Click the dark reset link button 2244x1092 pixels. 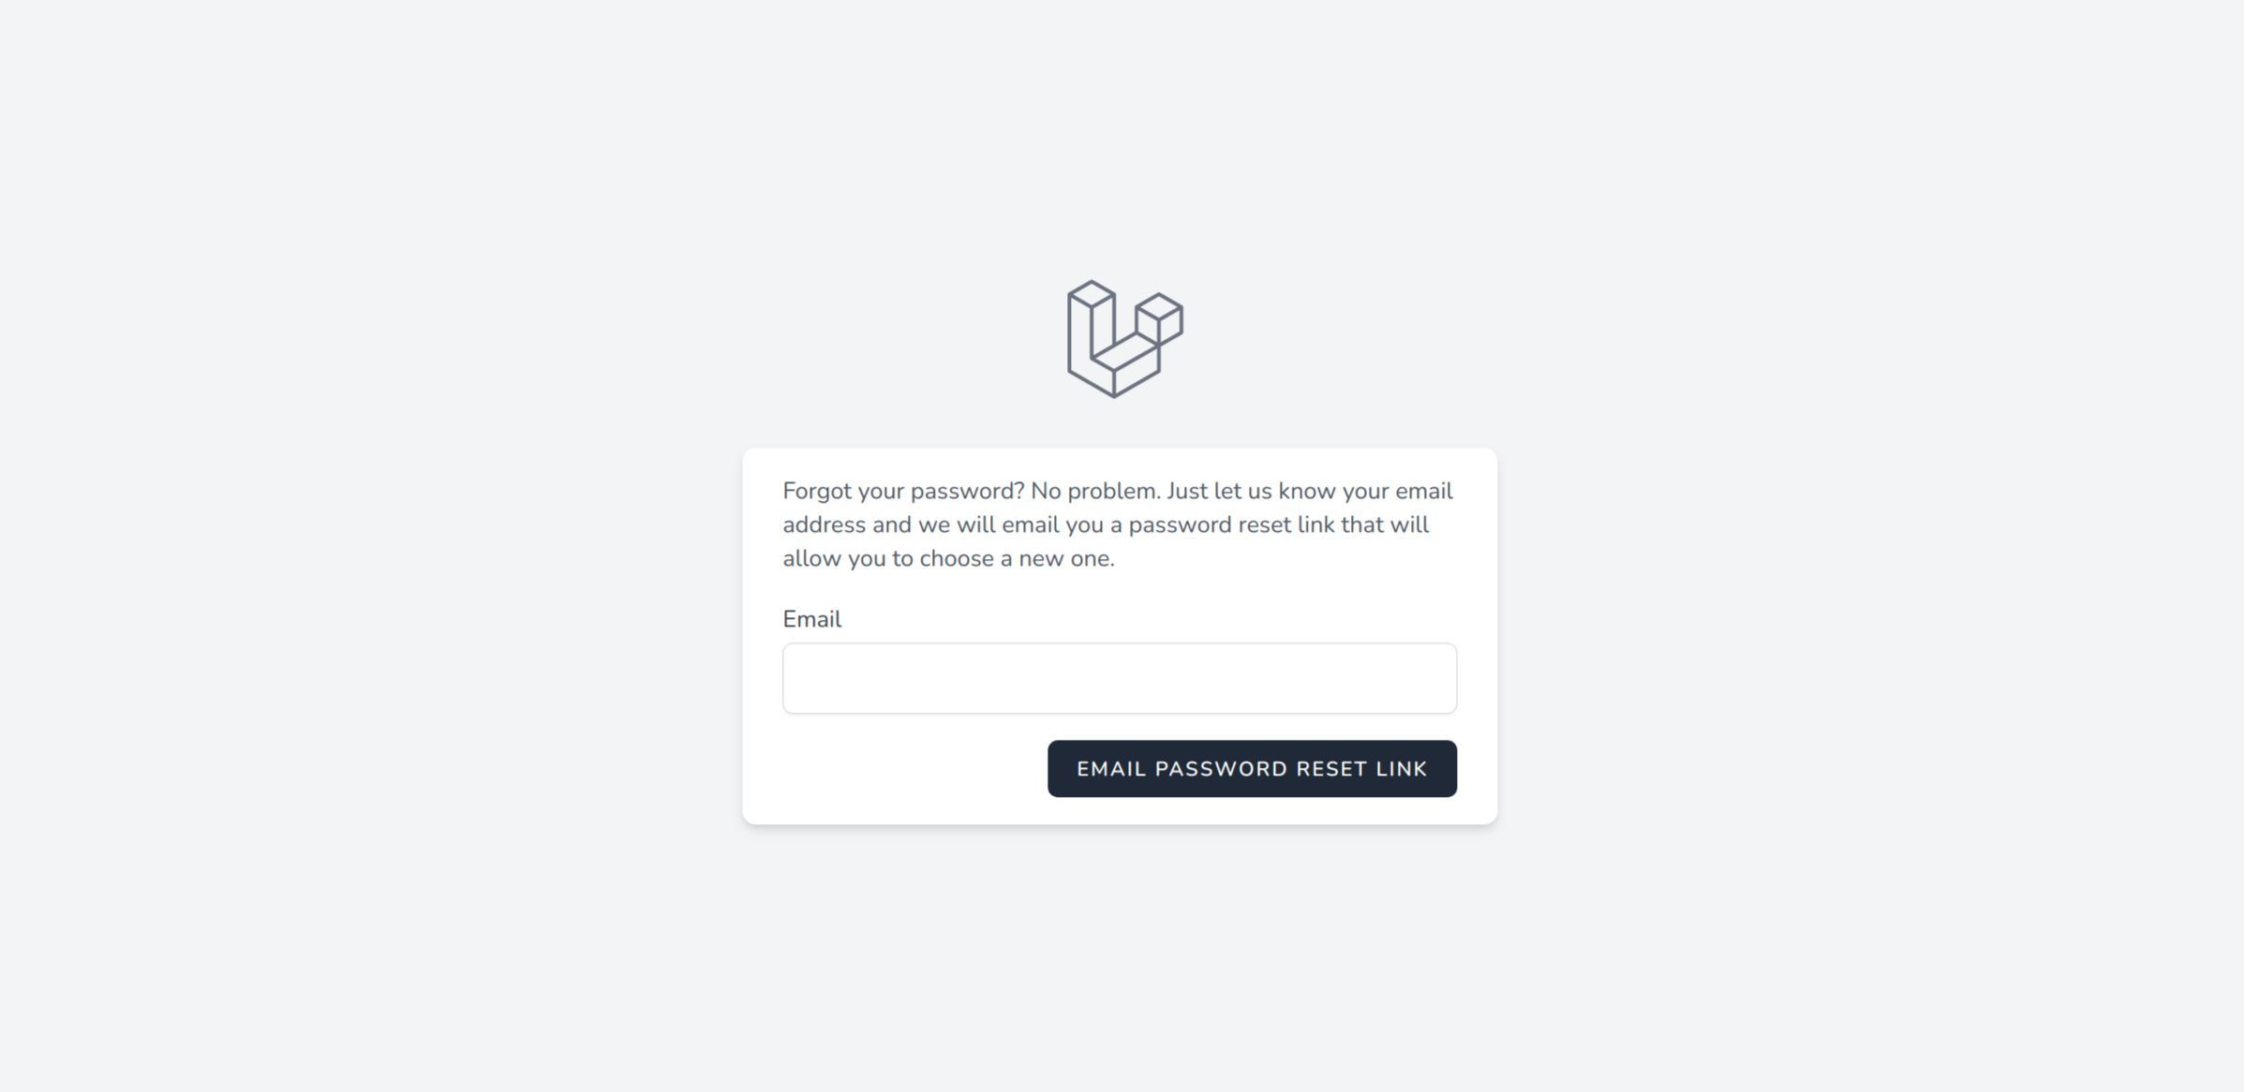pos(1252,769)
